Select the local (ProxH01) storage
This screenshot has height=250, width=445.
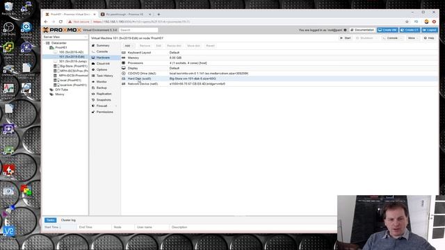70,81
